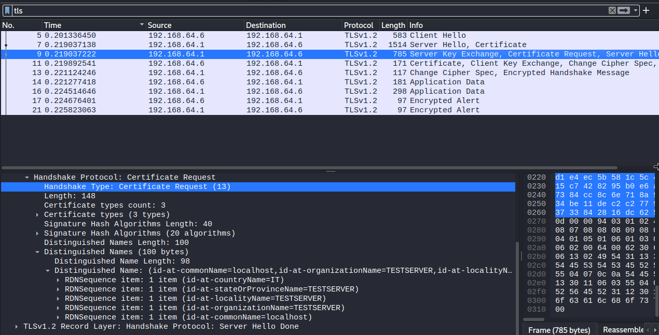This screenshot has height=335, width=659.
Task: Select Distinguished Names Length: 100
Action: click(258, 242)
